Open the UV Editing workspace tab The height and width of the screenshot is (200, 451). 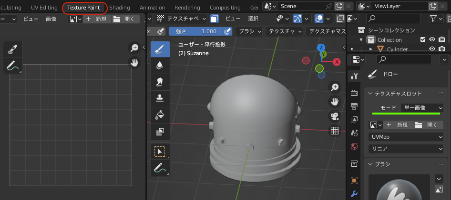click(x=44, y=8)
